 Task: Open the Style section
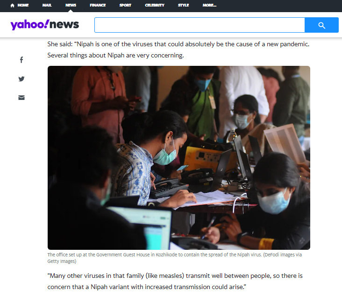(183, 5)
